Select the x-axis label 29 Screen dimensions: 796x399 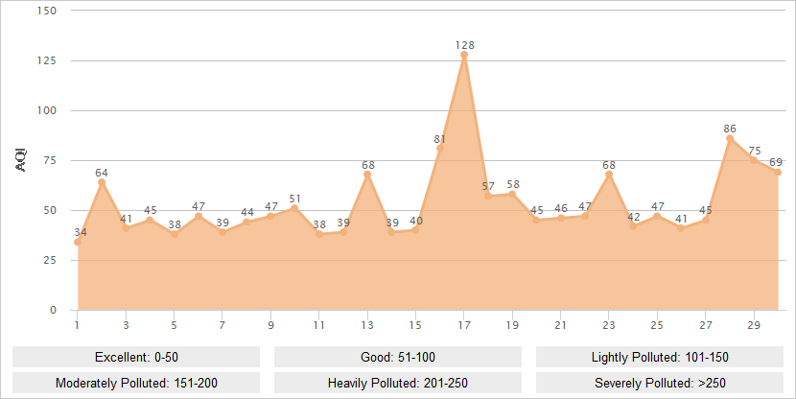[x=754, y=325]
